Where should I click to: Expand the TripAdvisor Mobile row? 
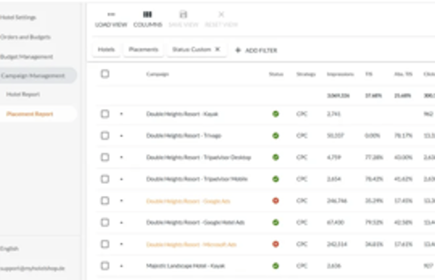tap(122, 179)
